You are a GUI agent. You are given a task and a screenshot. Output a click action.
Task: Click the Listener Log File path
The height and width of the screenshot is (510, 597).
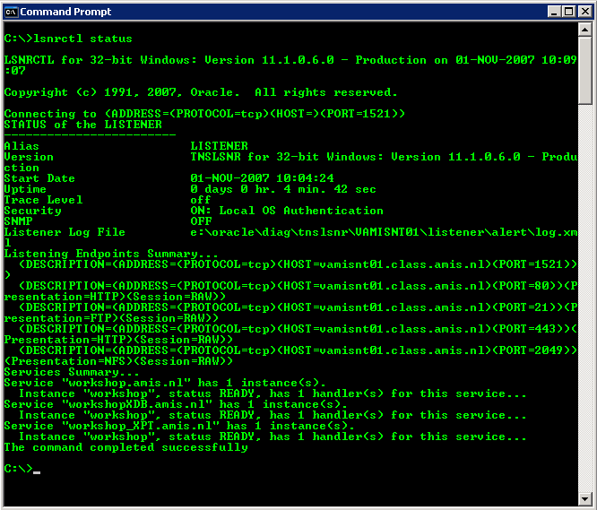[384, 232]
